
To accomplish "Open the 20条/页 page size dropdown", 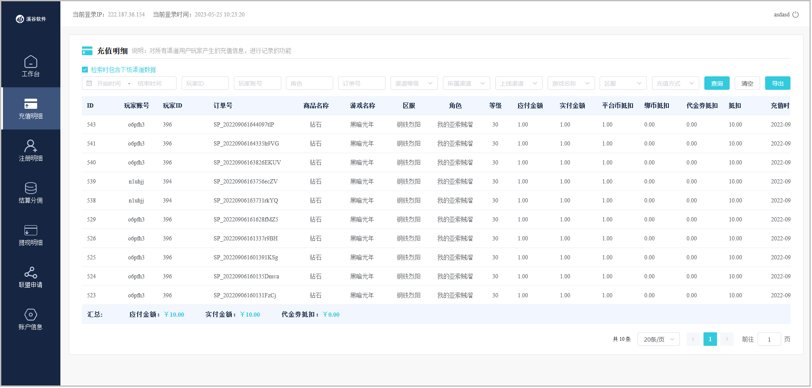I will [x=658, y=339].
